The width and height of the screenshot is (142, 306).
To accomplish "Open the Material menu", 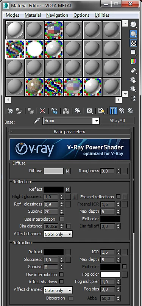I will [33, 15].
